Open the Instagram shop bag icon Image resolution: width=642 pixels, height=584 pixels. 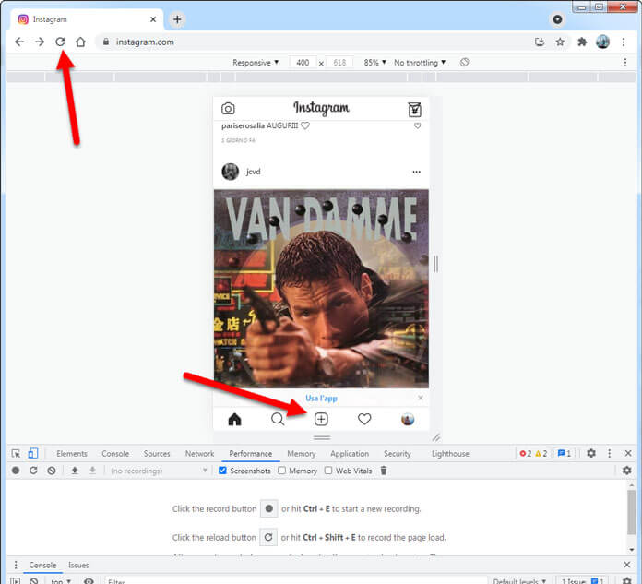414,110
